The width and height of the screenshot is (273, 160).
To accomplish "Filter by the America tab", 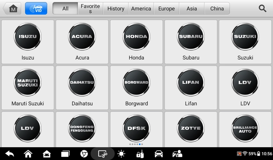I will (141, 8).
